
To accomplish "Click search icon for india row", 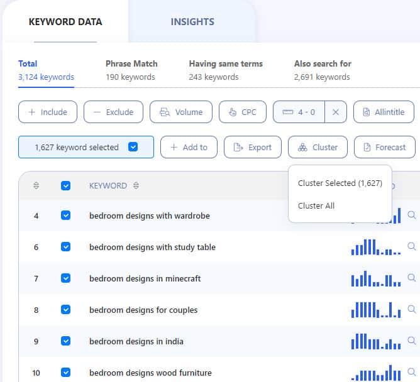I will (412, 341).
